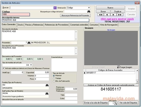Click Ubicación física en el almacén field
Viewport: 141px width, 107px height.
(x=40, y=102)
